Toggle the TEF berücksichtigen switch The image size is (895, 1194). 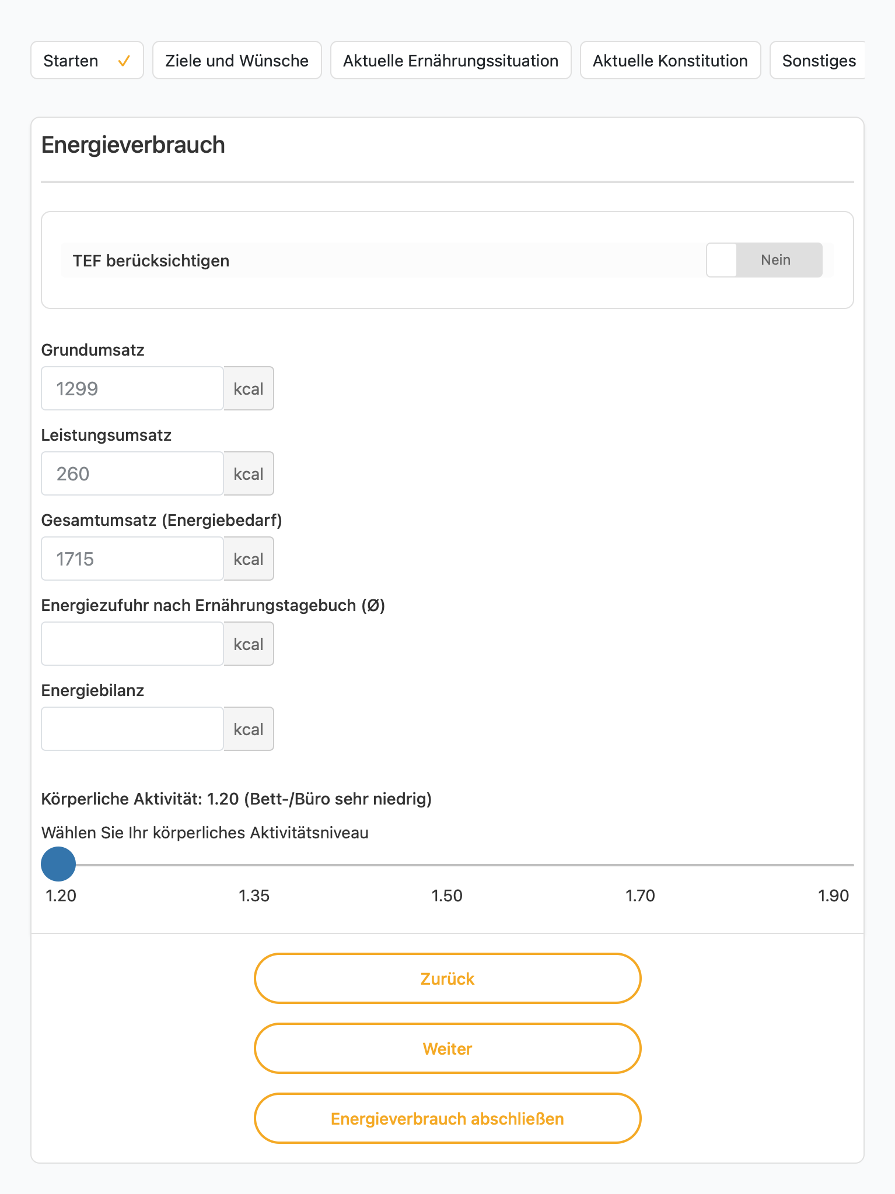[x=764, y=260]
